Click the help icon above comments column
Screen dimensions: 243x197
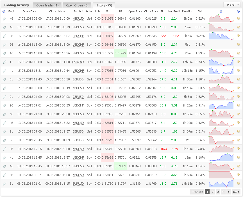point(238,11)
